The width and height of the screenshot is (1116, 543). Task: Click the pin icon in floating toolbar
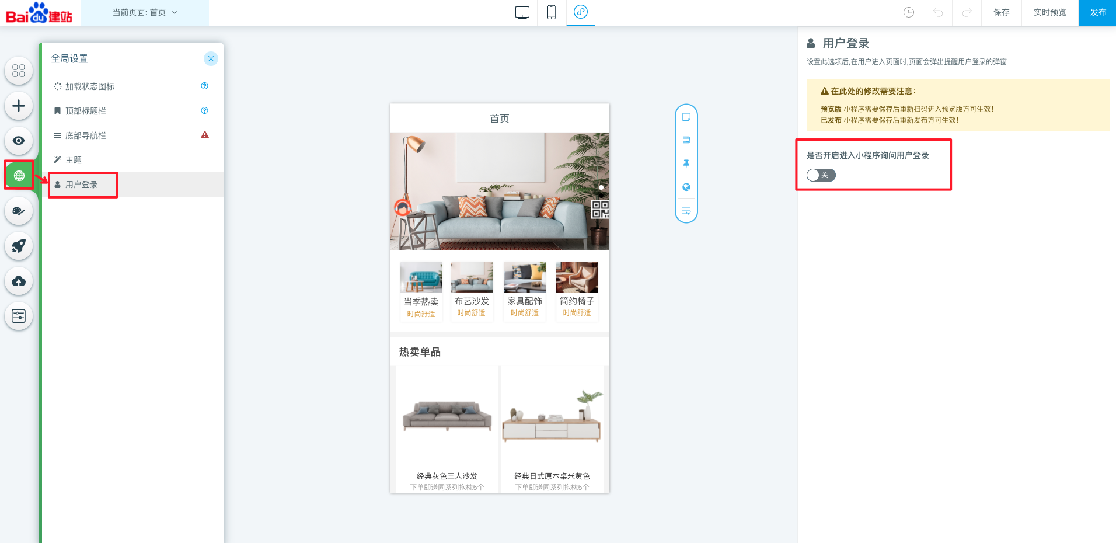click(x=686, y=163)
